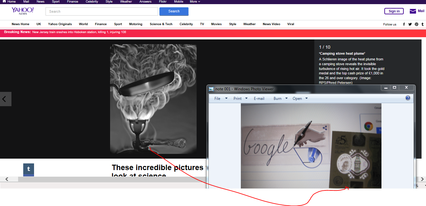This screenshot has width=426, height=206.
Task: Open Burn dropdown in Photo Viewer
Action: (281, 99)
